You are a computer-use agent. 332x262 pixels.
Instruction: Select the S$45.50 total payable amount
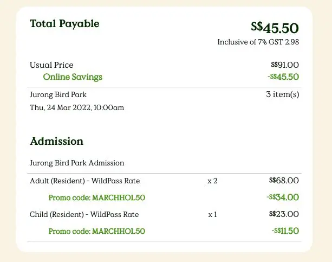tap(275, 27)
